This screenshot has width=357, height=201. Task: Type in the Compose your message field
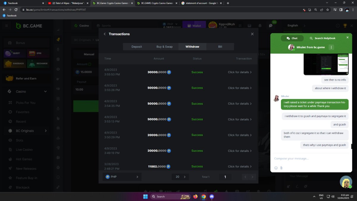[x=309, y=158]
